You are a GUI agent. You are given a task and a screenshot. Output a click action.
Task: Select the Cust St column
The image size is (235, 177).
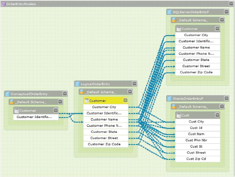point(198,147)
